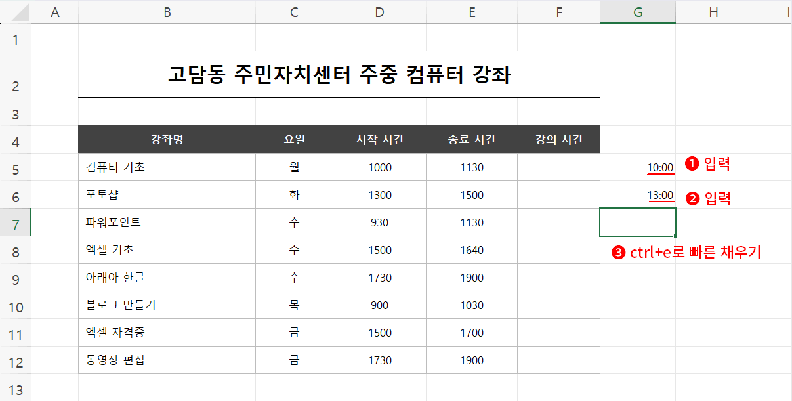The width and height of the screenshot is (792, 401).
Task: Click the 포토샵 cell
Action: [167, 195]
